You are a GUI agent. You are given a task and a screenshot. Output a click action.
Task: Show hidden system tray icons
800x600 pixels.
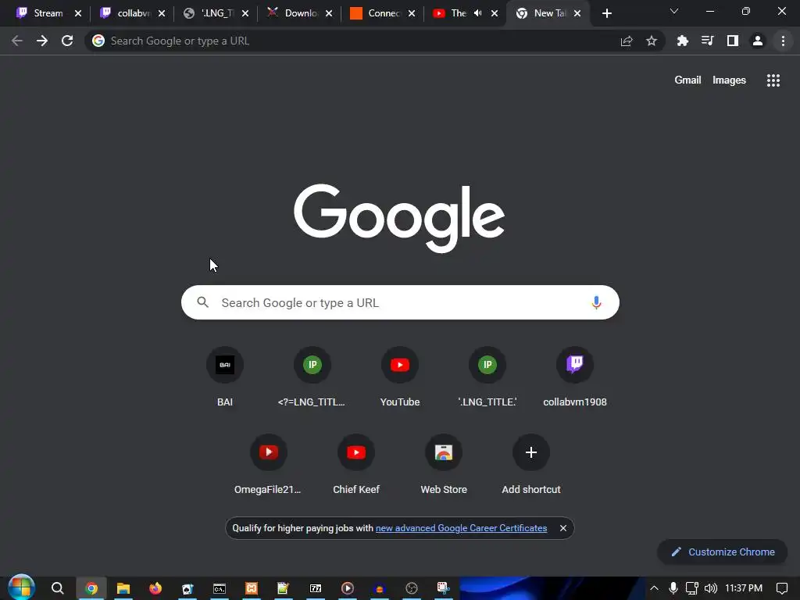(x=654, y=588)
